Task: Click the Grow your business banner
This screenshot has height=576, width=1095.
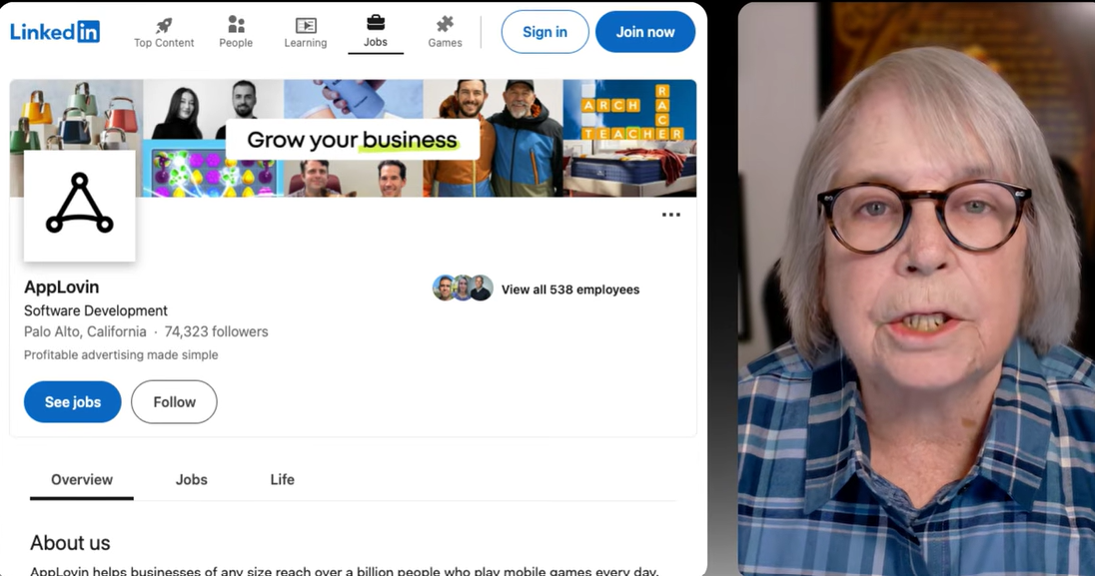Action: click(x=352, y=140)
